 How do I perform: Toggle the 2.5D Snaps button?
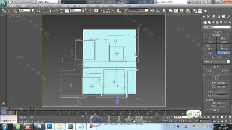coord(103,11)
